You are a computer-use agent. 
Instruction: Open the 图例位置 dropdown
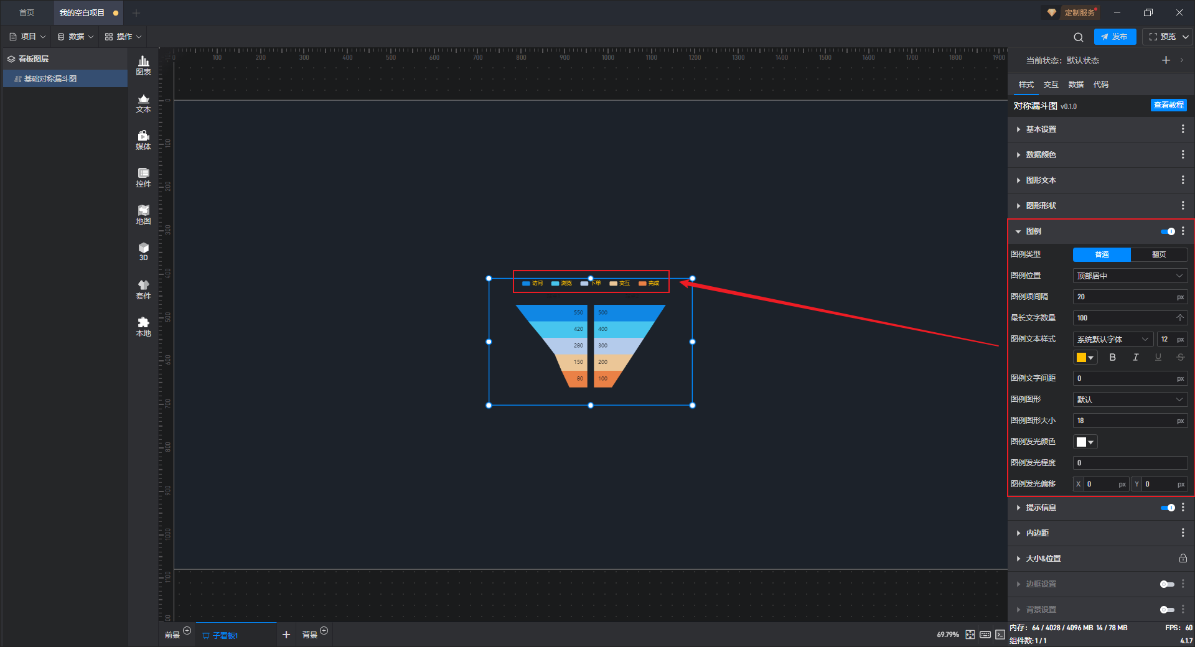1130,276
